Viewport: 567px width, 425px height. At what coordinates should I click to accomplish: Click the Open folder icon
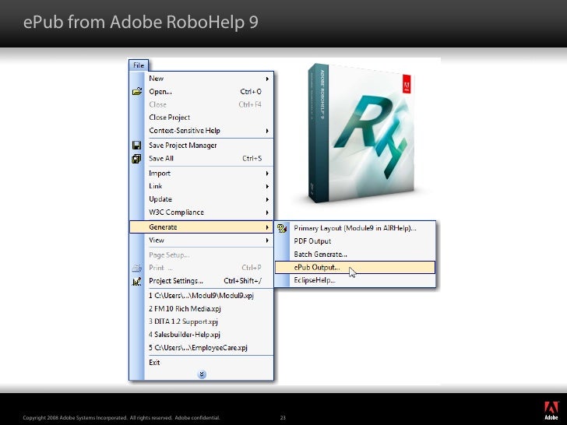pos(137,92)
